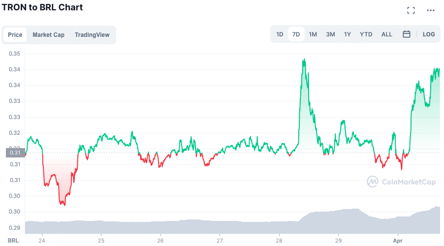The height and width of the screenshot is (246, 444).
Task: Select the 1Y time range
Action: click(348, 34)
